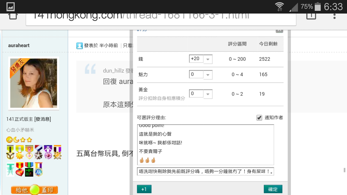This screenshot has height=195, width=347.
Task: Click the page share icon beside the address bar
Action: [x=311, y=16]
